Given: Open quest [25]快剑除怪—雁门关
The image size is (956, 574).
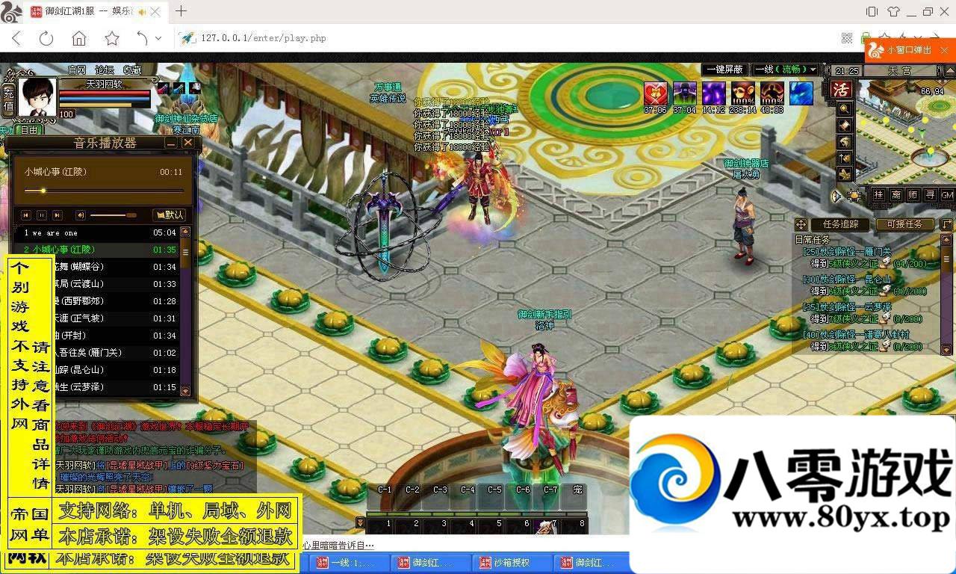Looking at the screenshot, I should coord(847,252).
